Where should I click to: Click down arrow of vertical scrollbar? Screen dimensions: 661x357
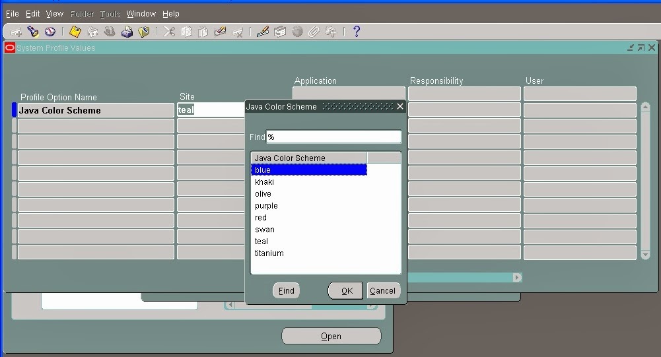(x=645, y=255)
